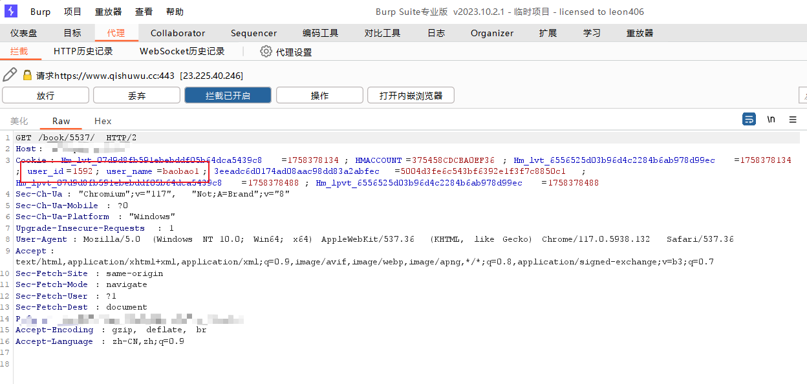This screenshot has height=384, width=807.
Task: Switch to the 日志 tab
Action: [x=436, y=33]
